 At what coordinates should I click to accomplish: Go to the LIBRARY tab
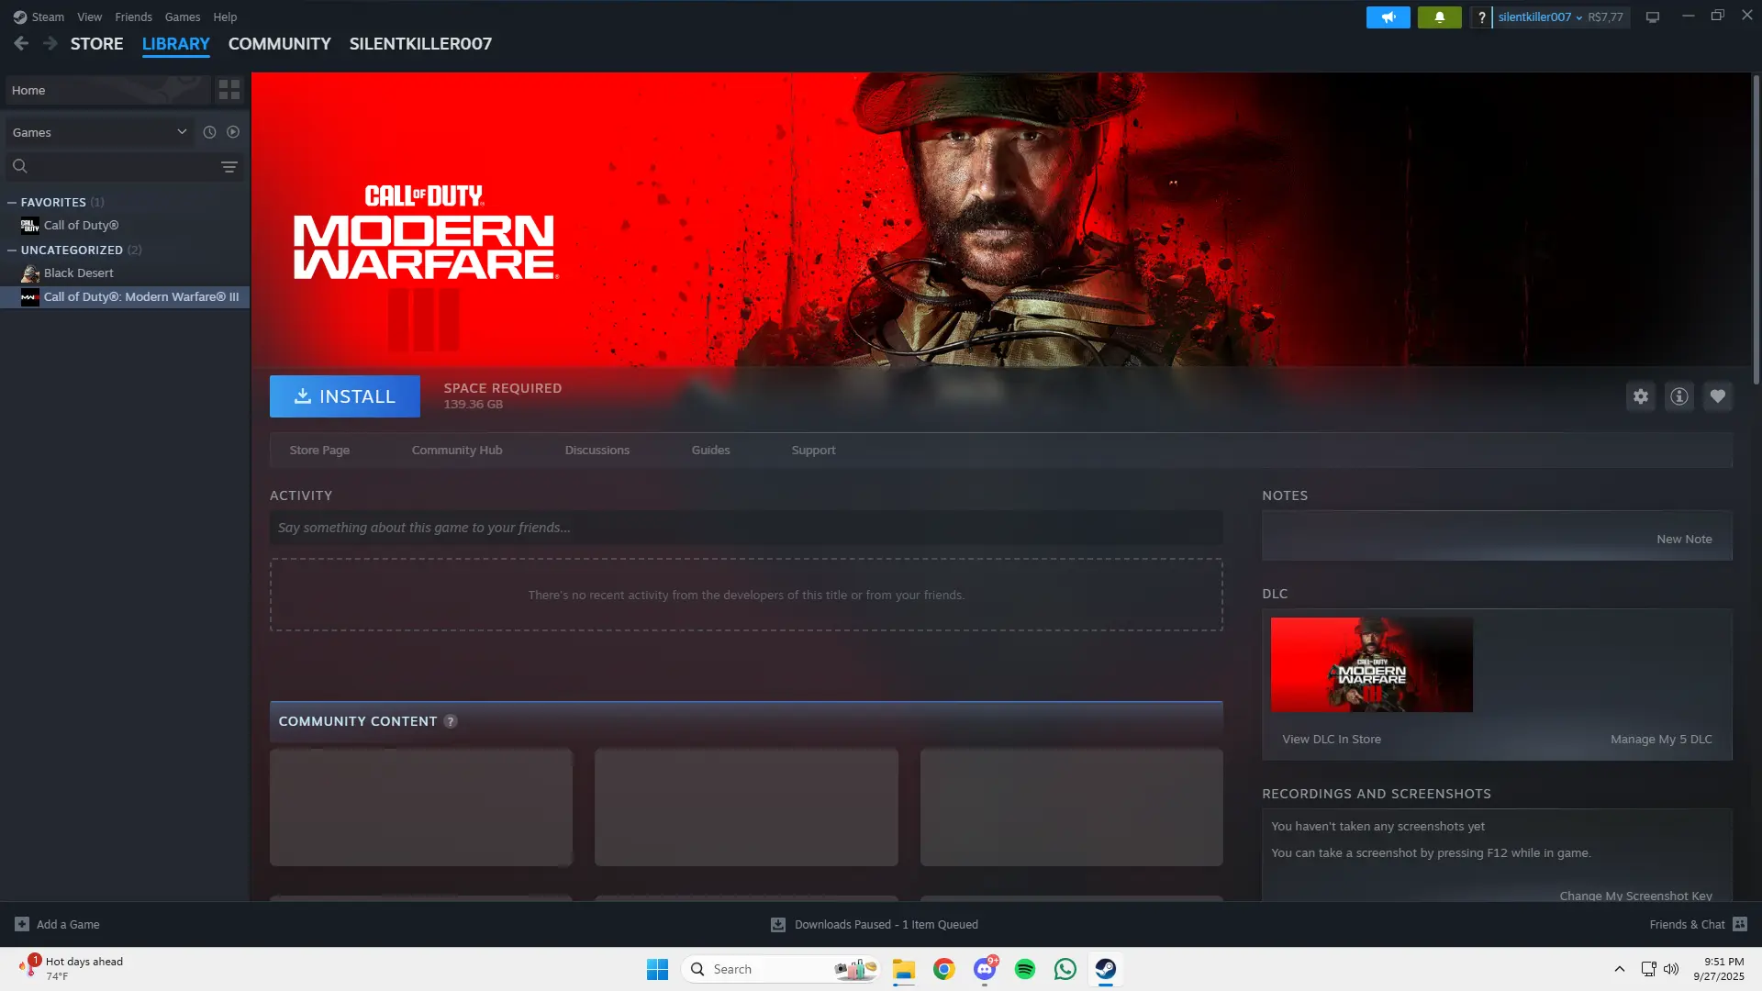tap(175, 43)
